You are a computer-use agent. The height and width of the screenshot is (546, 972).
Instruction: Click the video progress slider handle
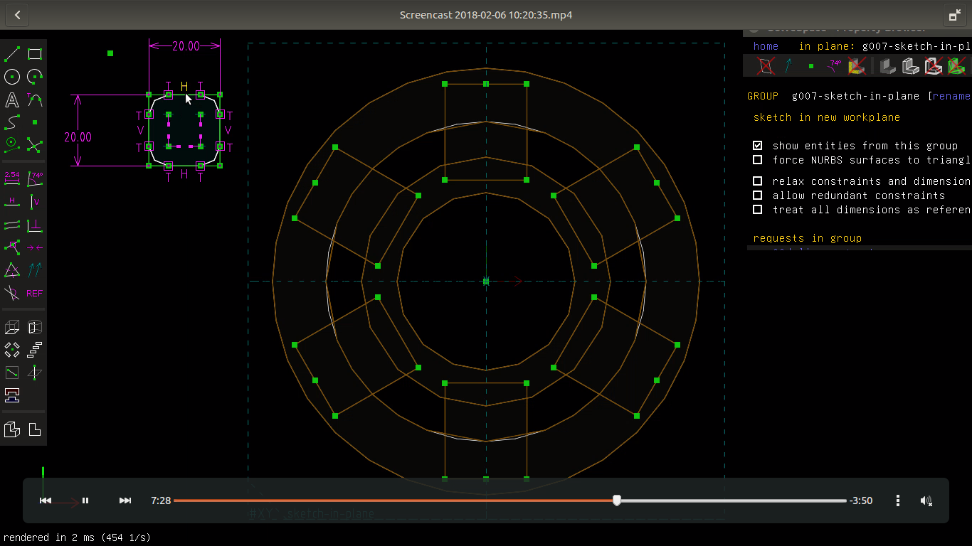pyautogui.click(x=617, y=500)
